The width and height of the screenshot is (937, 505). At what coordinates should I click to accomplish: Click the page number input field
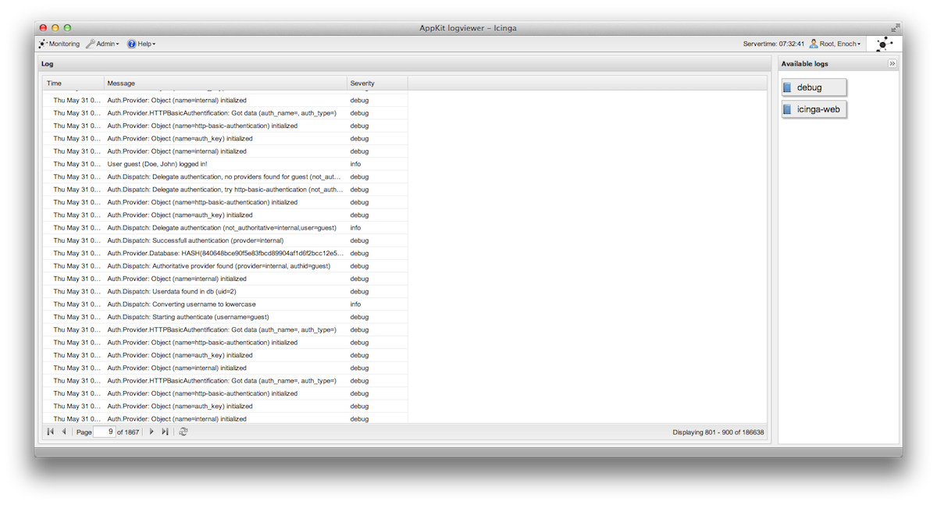[x=104, y=432]
